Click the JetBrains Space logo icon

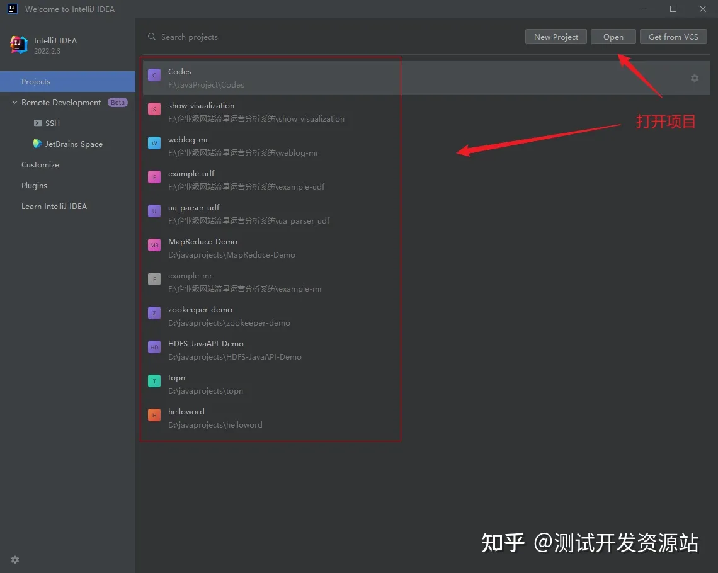pyautogui.click(x=38, y=144)
